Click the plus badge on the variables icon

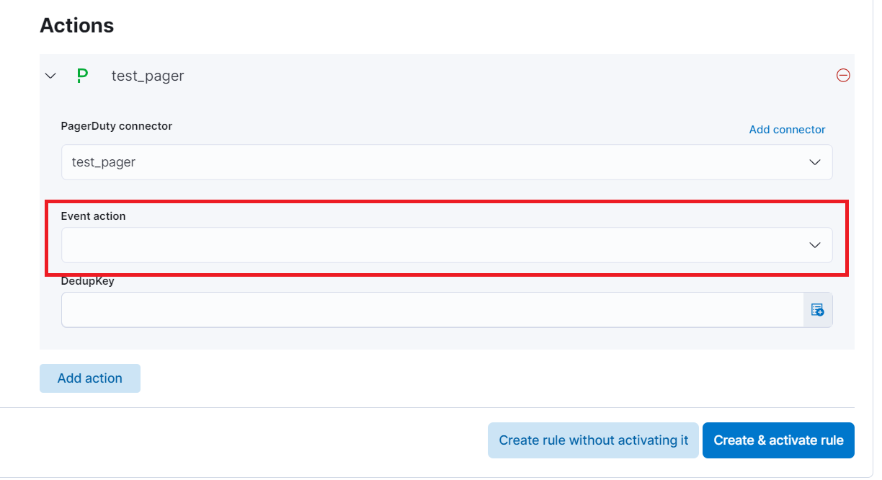coord(821,312)
